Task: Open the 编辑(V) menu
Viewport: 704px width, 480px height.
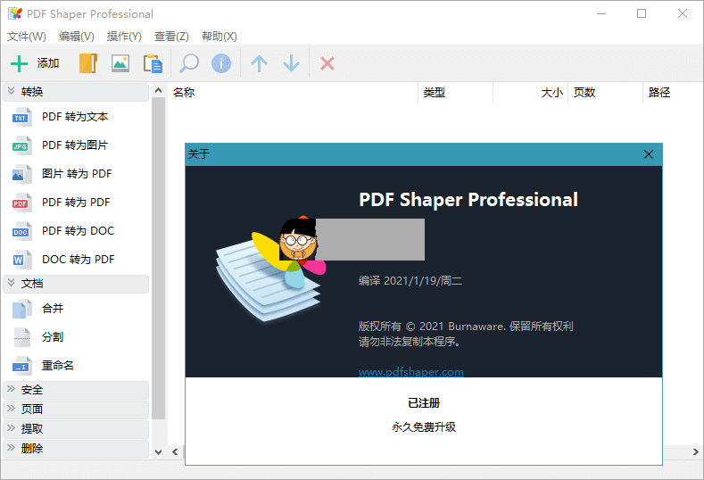Action: point(77,37)
